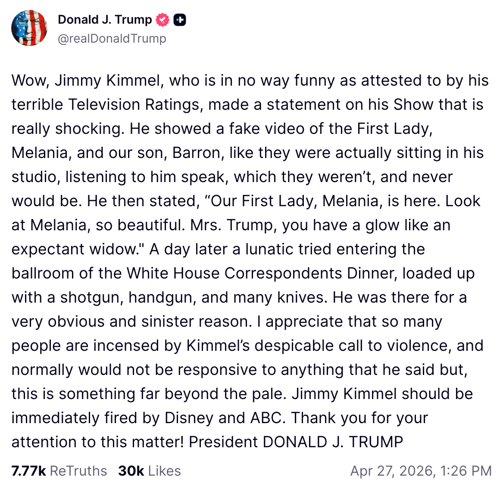500x489 pixels.
Task: Click the black plus badge beside the name
Action: [180, 20]
